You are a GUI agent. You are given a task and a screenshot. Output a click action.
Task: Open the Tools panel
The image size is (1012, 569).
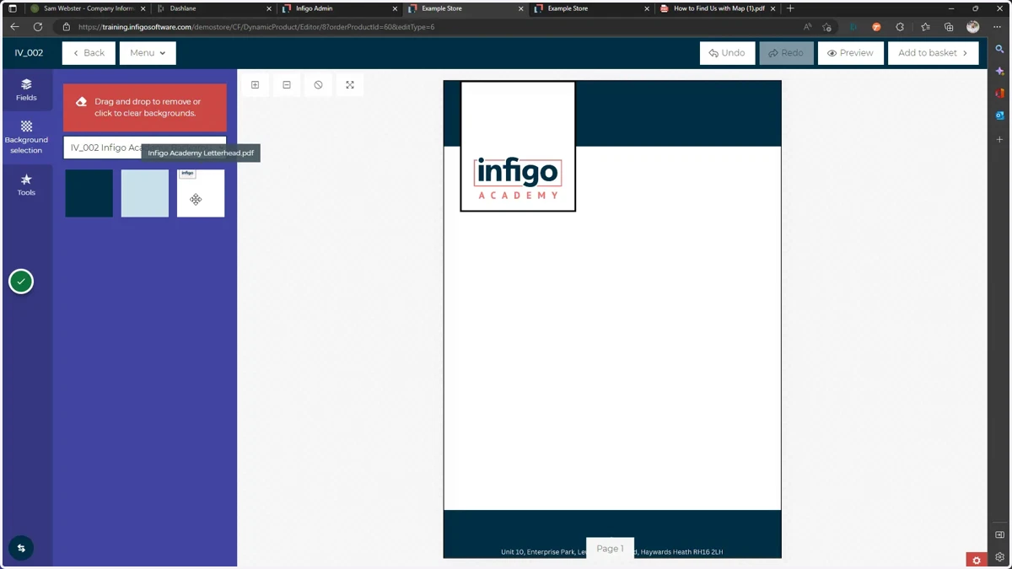[x=26, y=185]
